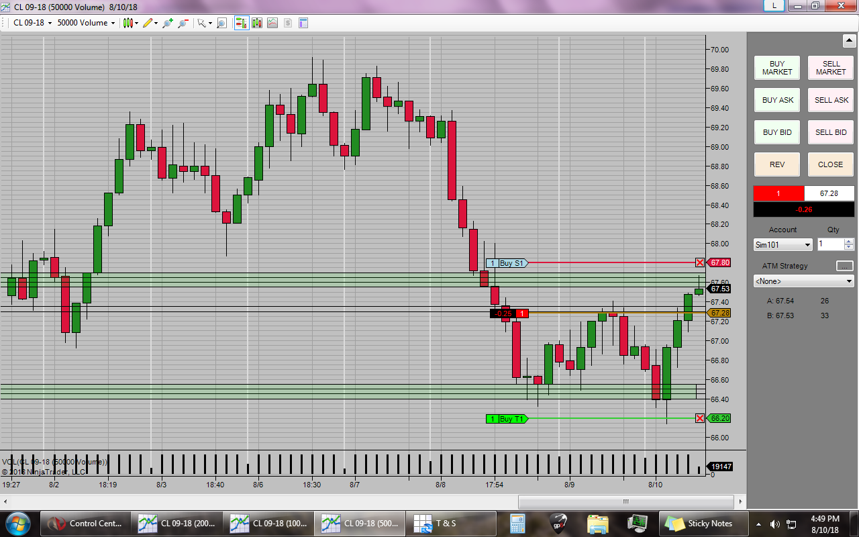This screenshot has width=859, height=537.
Task: Click the Qty quantity input field
Action: coord(830,245)
